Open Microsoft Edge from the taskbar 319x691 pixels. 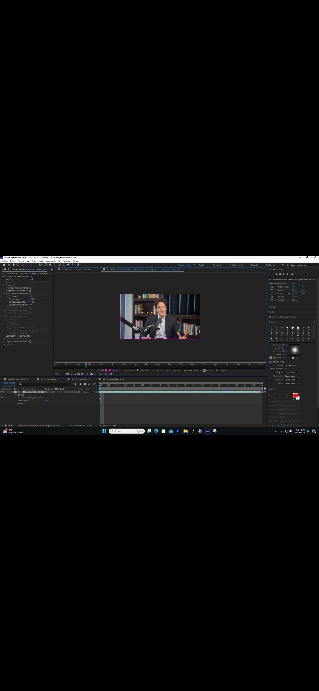click(156, 431)
